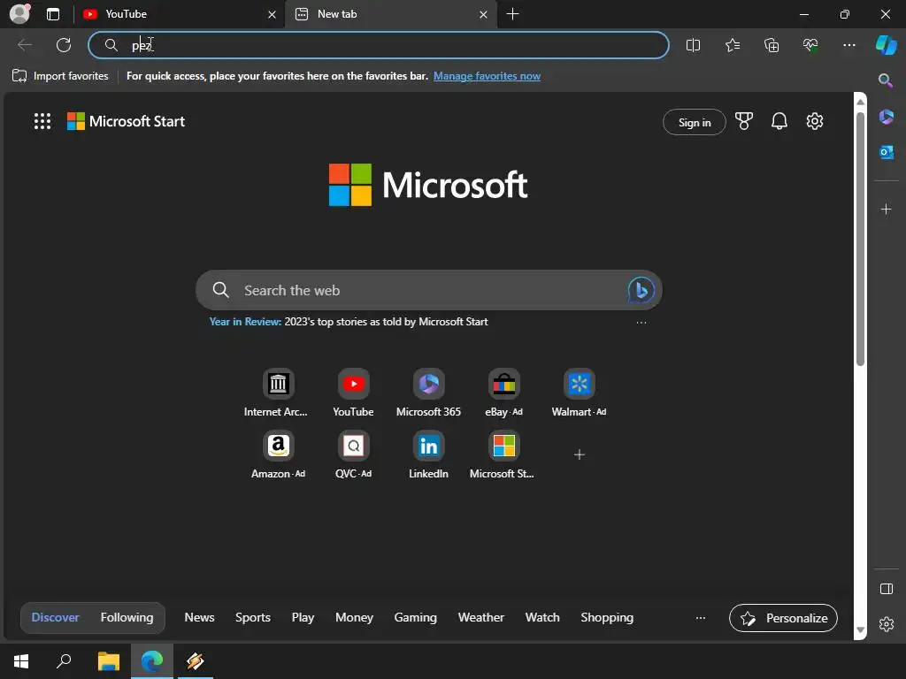Open Microsoft 365 quick link tile
The width and height of the screenshot is (906, 679).
point(428,393)
